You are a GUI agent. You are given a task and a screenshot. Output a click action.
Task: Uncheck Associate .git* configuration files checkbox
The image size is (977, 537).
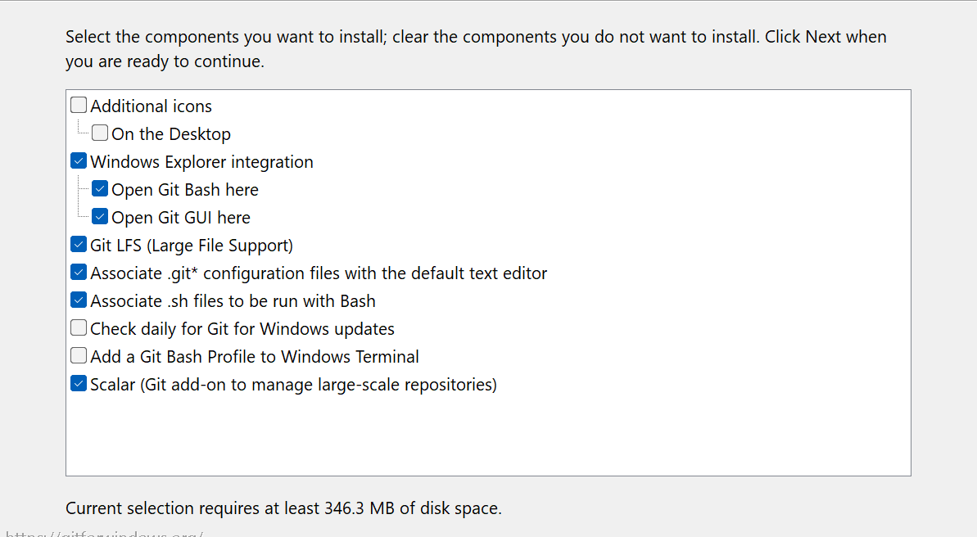(x=79, y=273)
